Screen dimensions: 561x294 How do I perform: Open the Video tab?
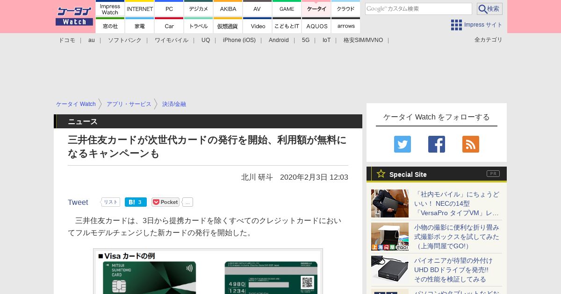click(x=257, y=26)
